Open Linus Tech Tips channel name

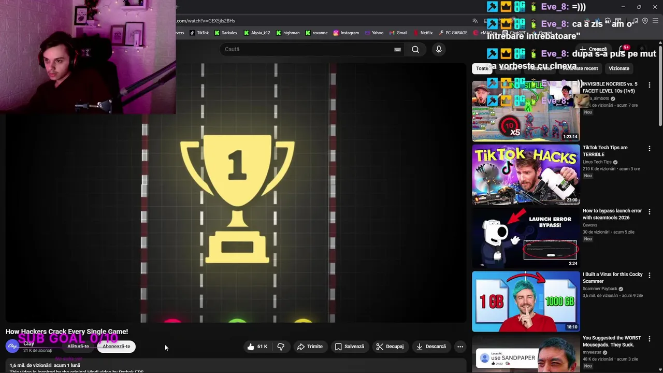(x=597, y=162)
